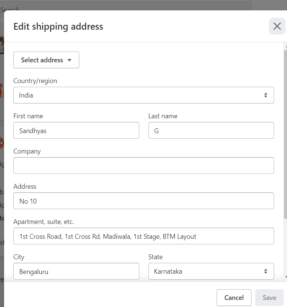This screenshot has width=287, height=307.
Task: Click the Save button
Action: (269, 297)
